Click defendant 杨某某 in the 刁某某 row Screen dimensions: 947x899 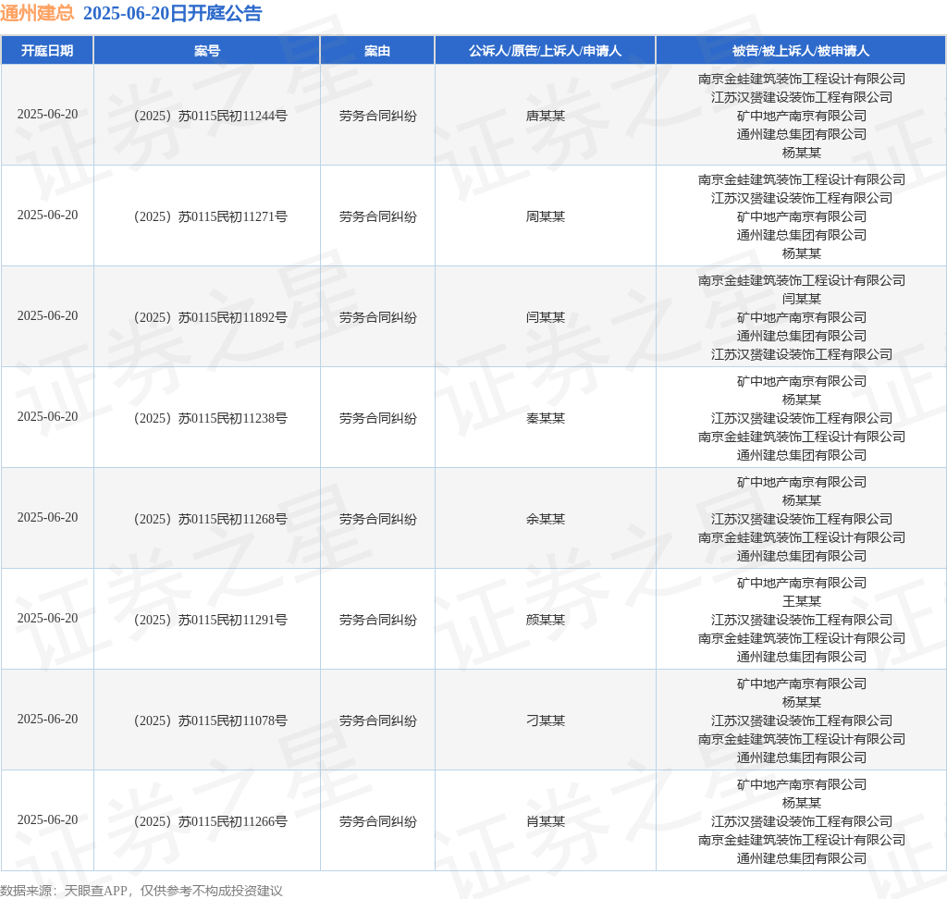(801, 703)
